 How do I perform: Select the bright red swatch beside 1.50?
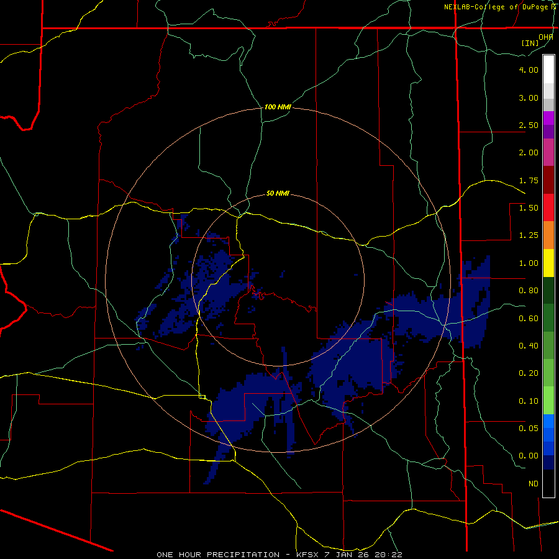coord(548,207)
